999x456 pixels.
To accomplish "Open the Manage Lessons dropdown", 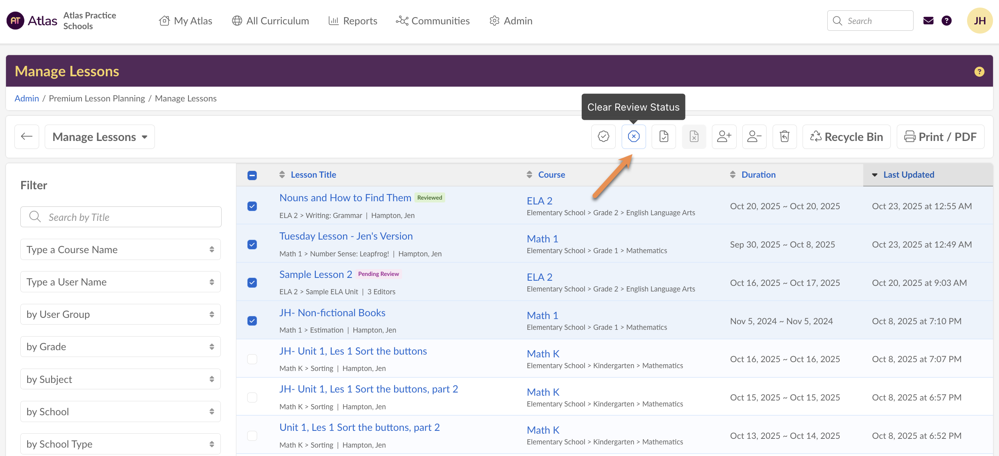I will click(100, 137).
